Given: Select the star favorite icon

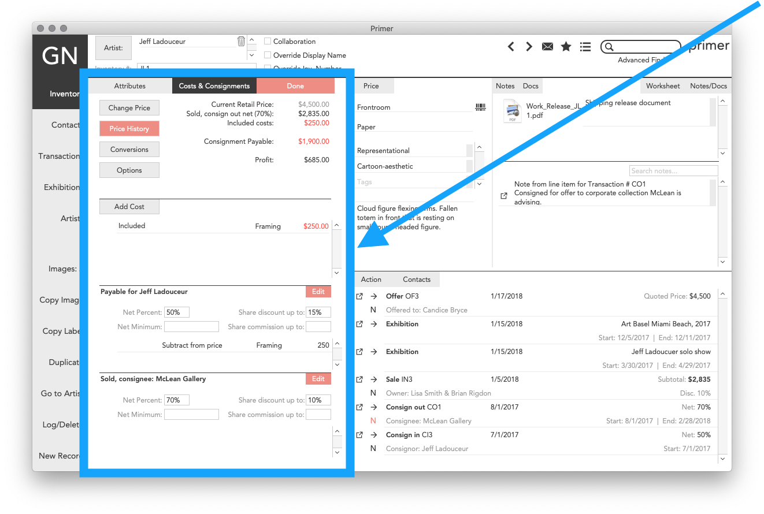Looking at the screenshot, I should [x=566, y=46].
